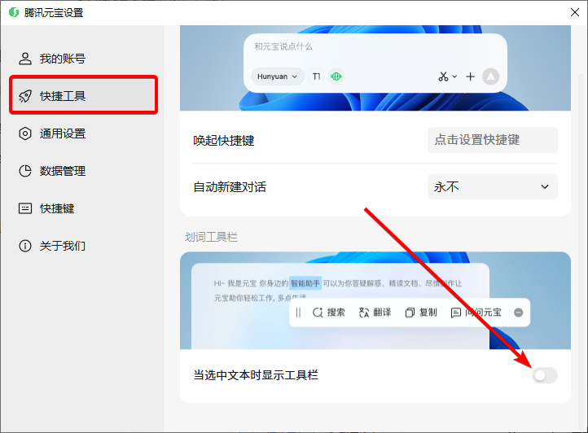Enable the 当选中文本时显示工具栏 toggle
588x433 pixels.
click(x=544, y=375)
